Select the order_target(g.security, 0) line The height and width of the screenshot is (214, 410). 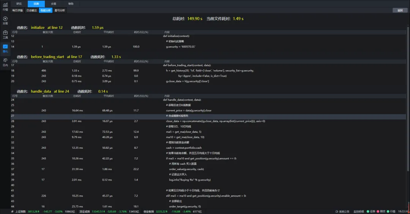point(185,206)
